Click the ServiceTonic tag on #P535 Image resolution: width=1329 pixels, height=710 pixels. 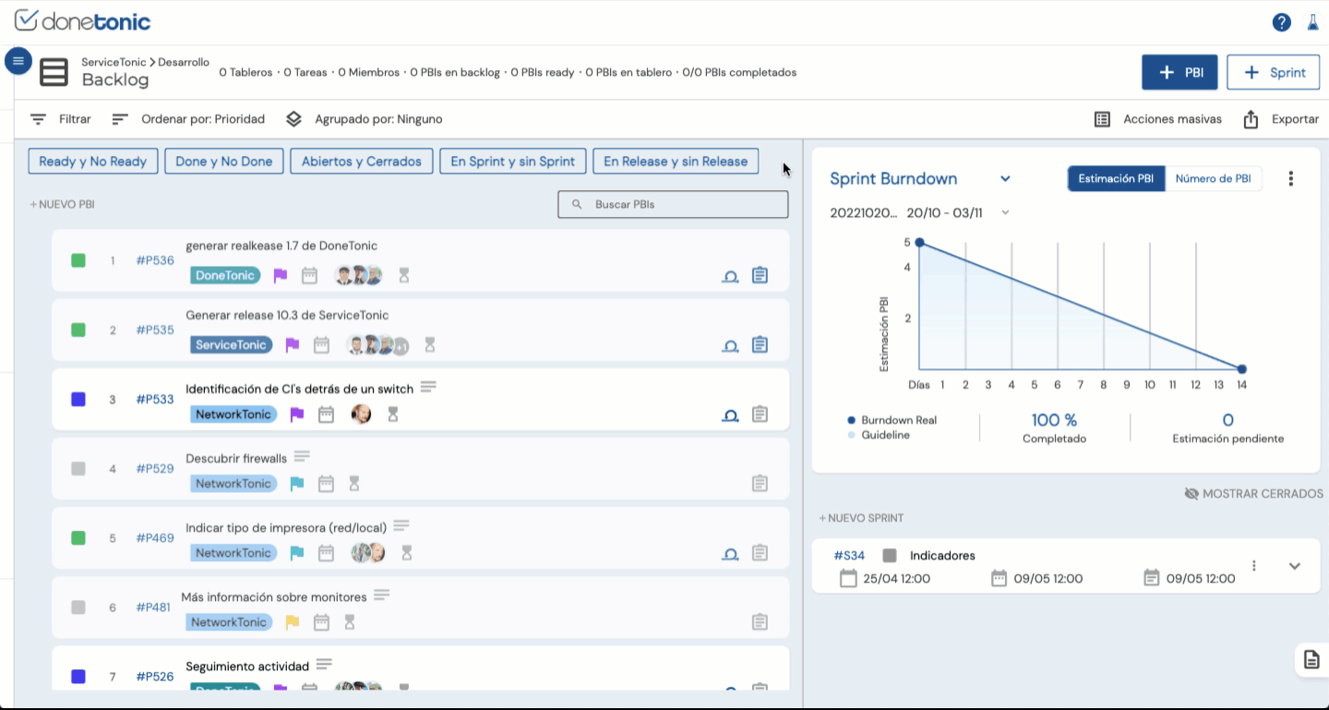231,344
